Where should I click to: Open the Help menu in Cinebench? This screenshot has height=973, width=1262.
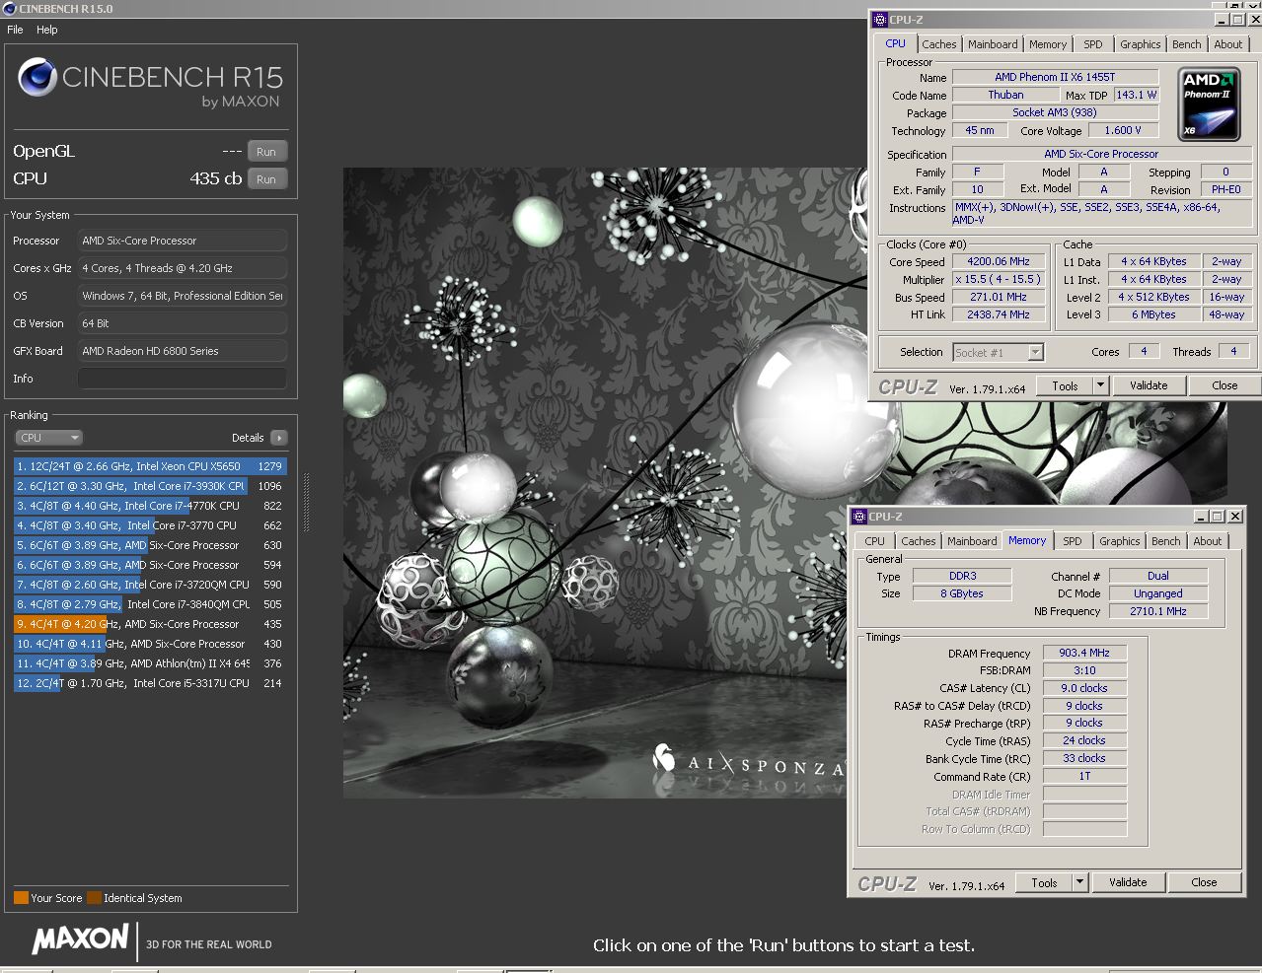click(x=46, y=30)
